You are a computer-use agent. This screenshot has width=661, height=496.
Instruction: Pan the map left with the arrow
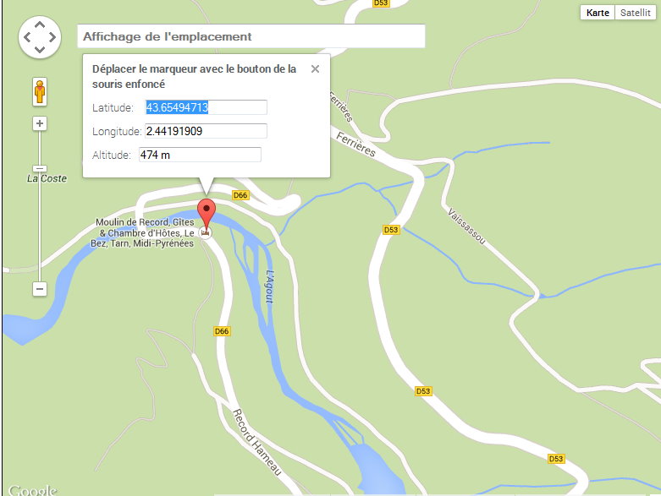27,37
